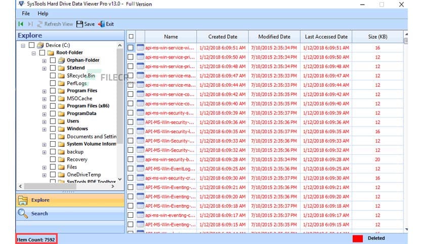Click file icon of api-ms-win-eventing-c row
This screenshot has height=244, width=423.
pos(140,215)
